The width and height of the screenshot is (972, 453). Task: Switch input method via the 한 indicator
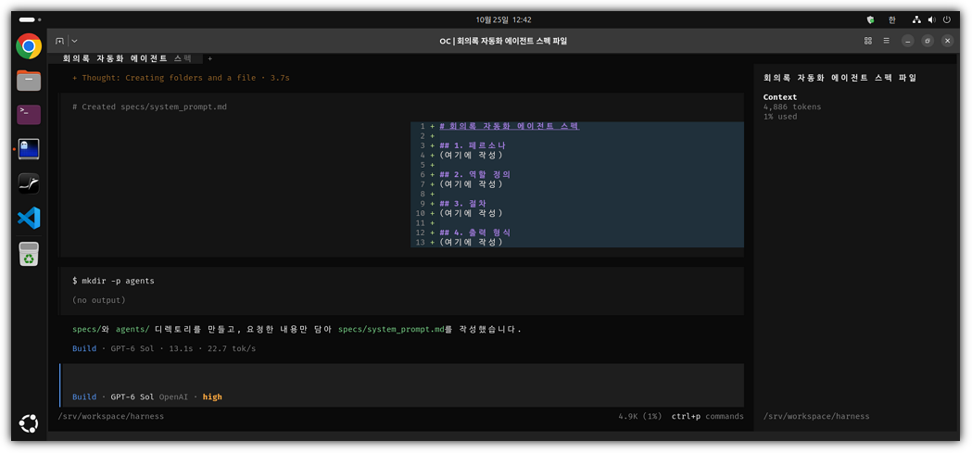892,19
